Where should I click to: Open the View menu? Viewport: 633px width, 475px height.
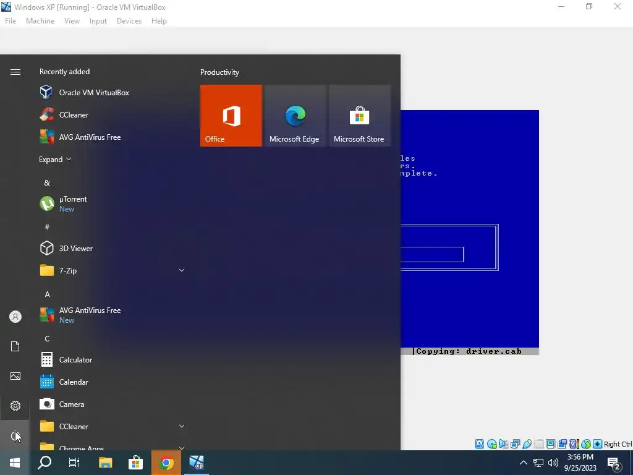click(72, 21)
